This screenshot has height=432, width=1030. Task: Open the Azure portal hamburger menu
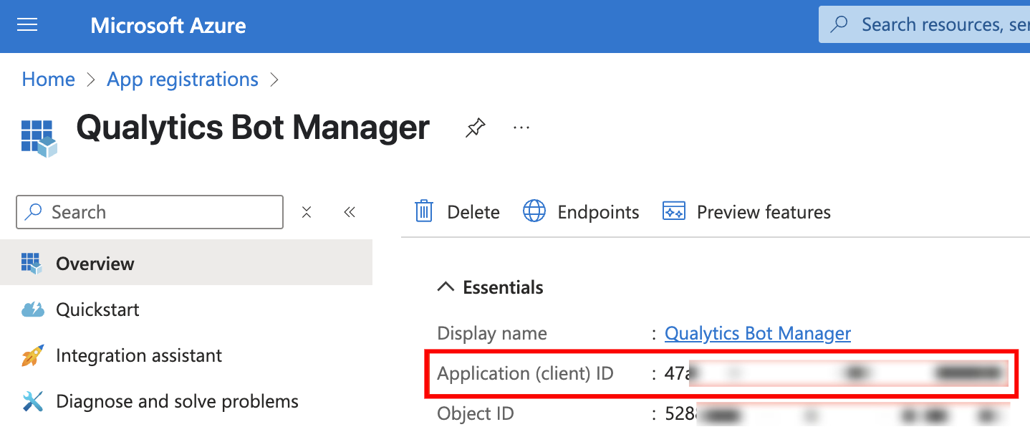tap(27, 24)
